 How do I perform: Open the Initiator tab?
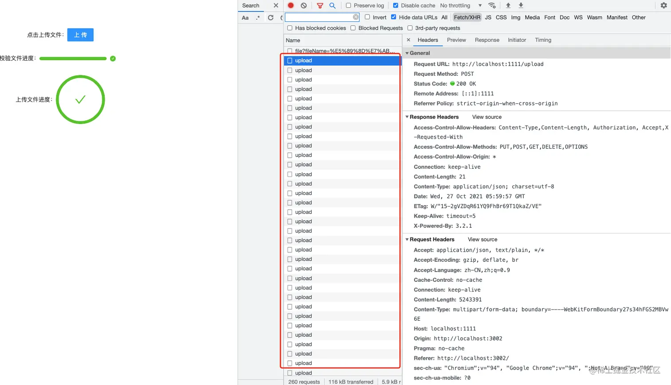click(517, 40)
